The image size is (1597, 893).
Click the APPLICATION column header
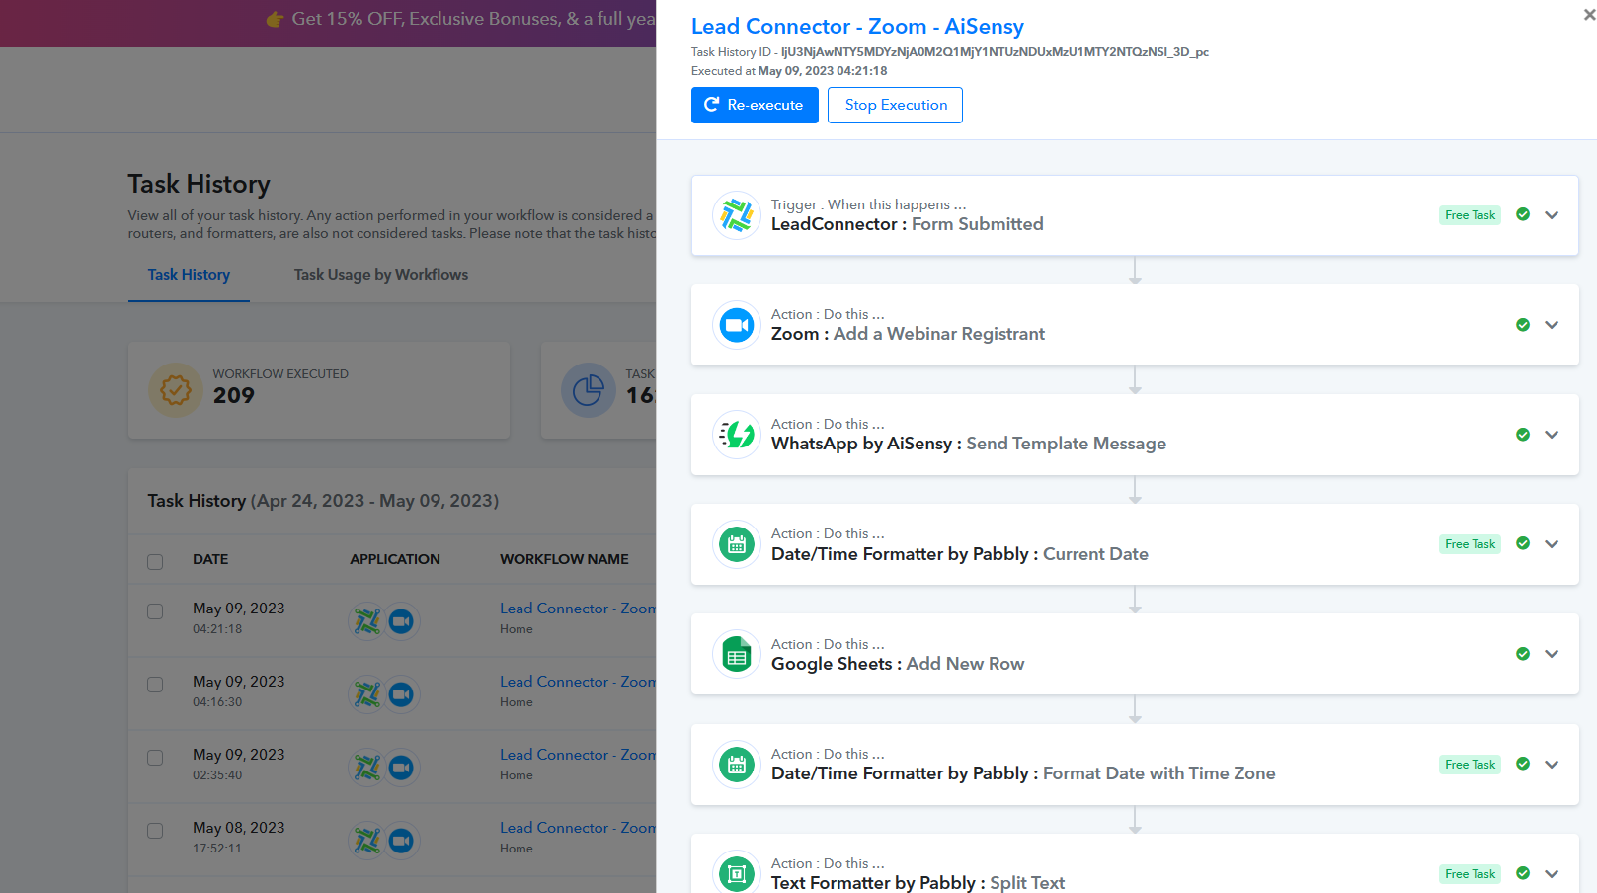[x=395, y=559]
